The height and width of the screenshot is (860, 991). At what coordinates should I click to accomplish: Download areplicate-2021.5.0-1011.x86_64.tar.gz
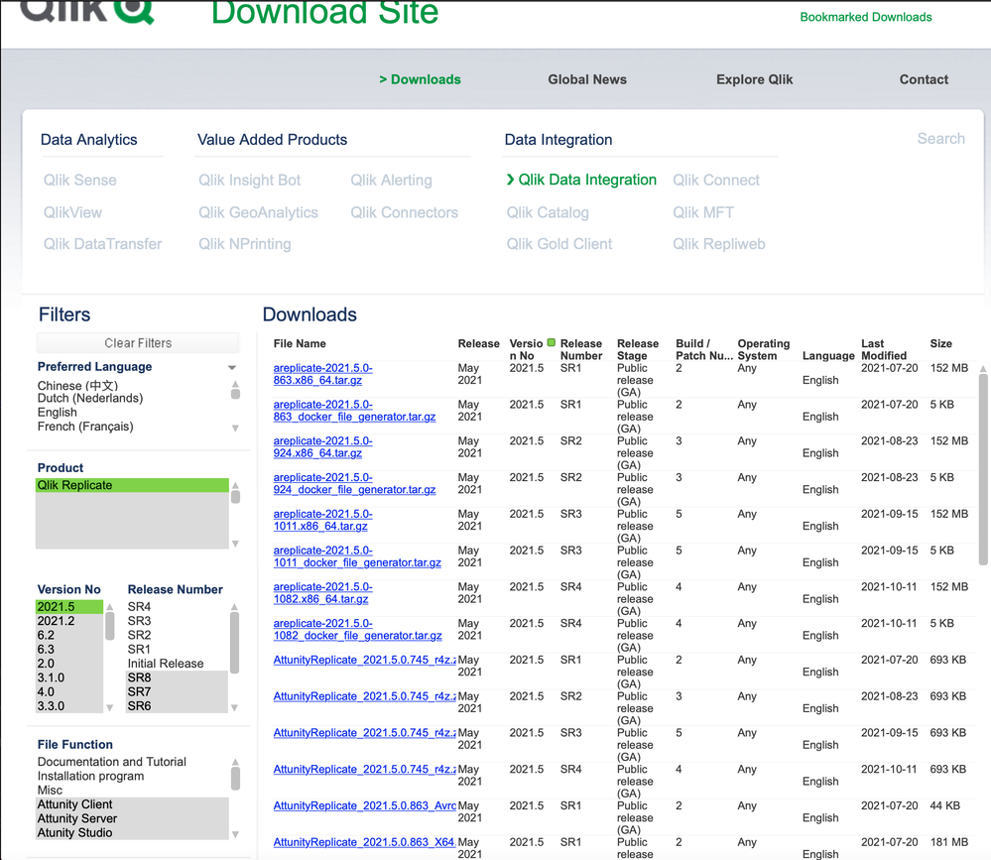point(322,520)
